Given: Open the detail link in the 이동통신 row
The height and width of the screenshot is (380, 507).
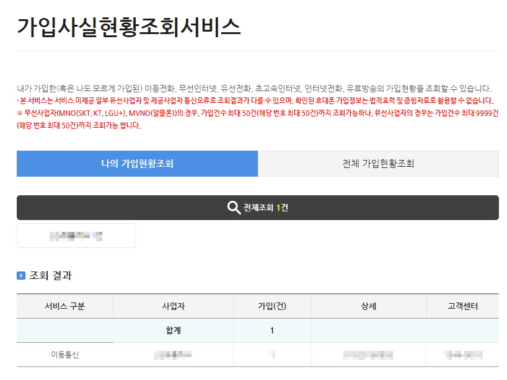Looking at the screenshot, I should tap(368, 355).
